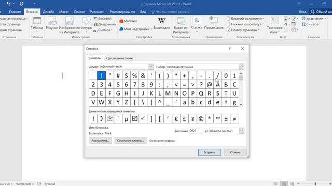Insert a Comment (Примечание)
332x186 pixels.
(214, 23)
